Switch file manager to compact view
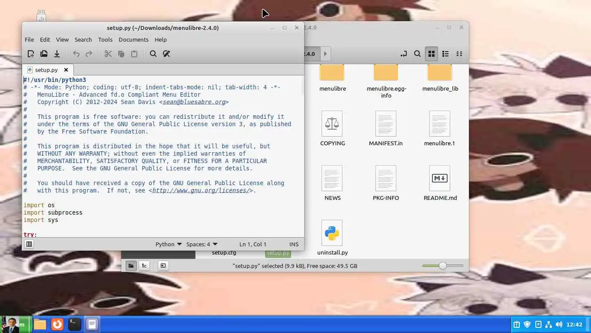591x333 pixels. pyautogui.click(x=459, y=54)
